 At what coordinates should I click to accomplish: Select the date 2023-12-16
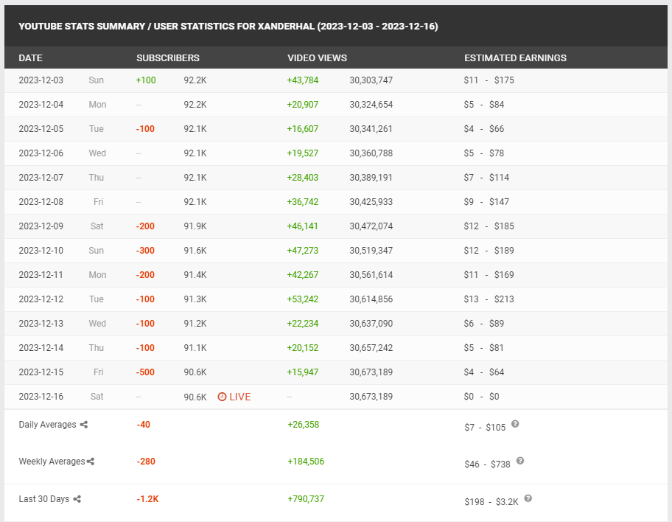(x=41, y=397)
